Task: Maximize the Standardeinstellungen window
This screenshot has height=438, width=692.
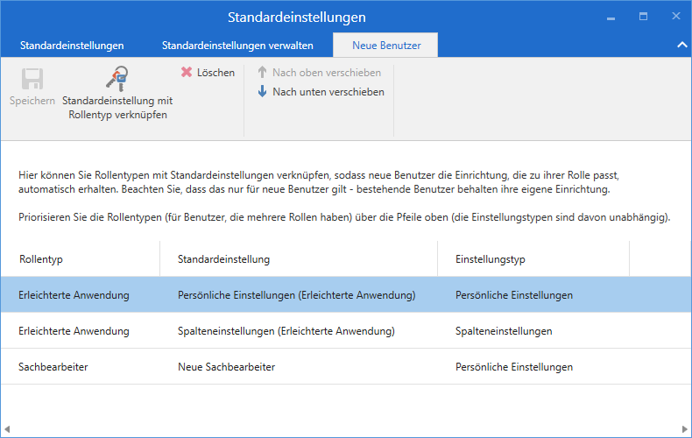Action: point(644,17)
